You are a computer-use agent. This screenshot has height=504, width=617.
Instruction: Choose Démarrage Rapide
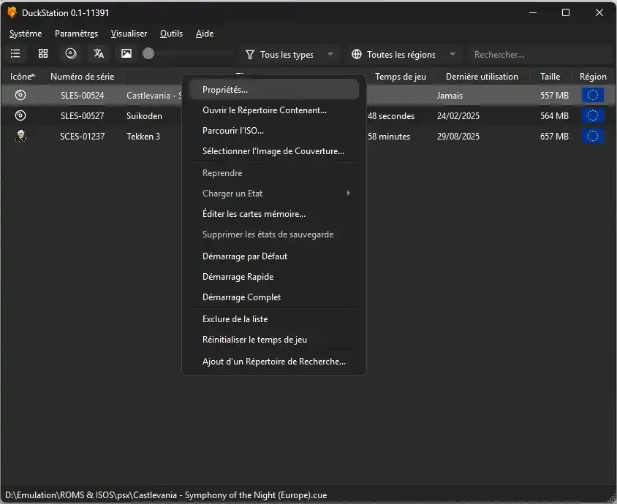[x=274, y=277]
